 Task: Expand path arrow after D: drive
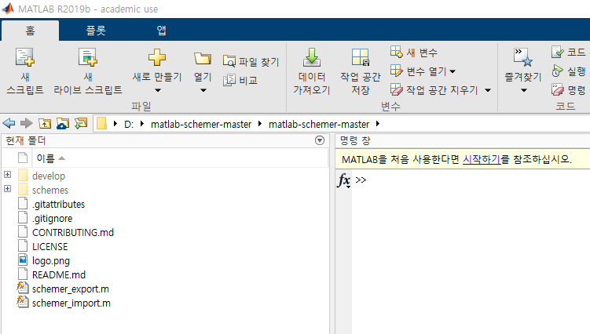coord(142,124)
